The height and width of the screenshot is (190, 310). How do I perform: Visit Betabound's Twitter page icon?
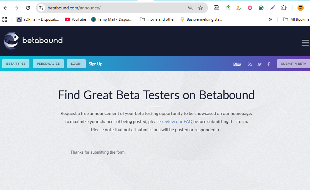(260, 64)
